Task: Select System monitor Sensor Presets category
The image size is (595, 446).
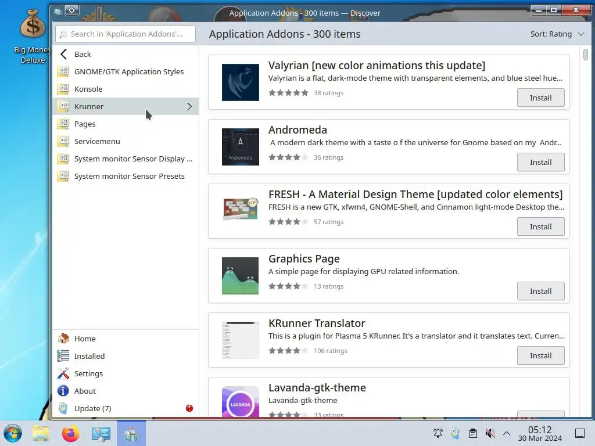Action: [x=126, y=177]
